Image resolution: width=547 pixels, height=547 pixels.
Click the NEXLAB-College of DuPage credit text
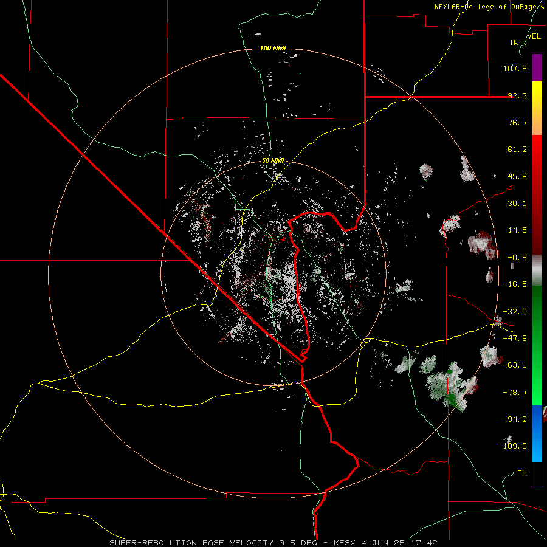[x=489, y=7]
